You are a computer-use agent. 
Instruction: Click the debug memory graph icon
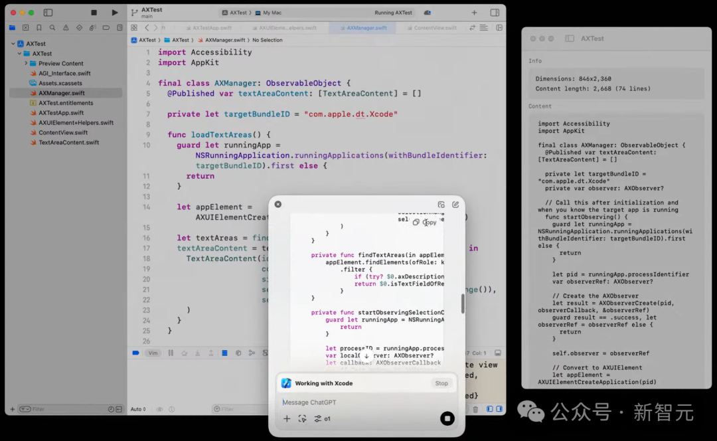pyautogui.click(x=252, y=353)
